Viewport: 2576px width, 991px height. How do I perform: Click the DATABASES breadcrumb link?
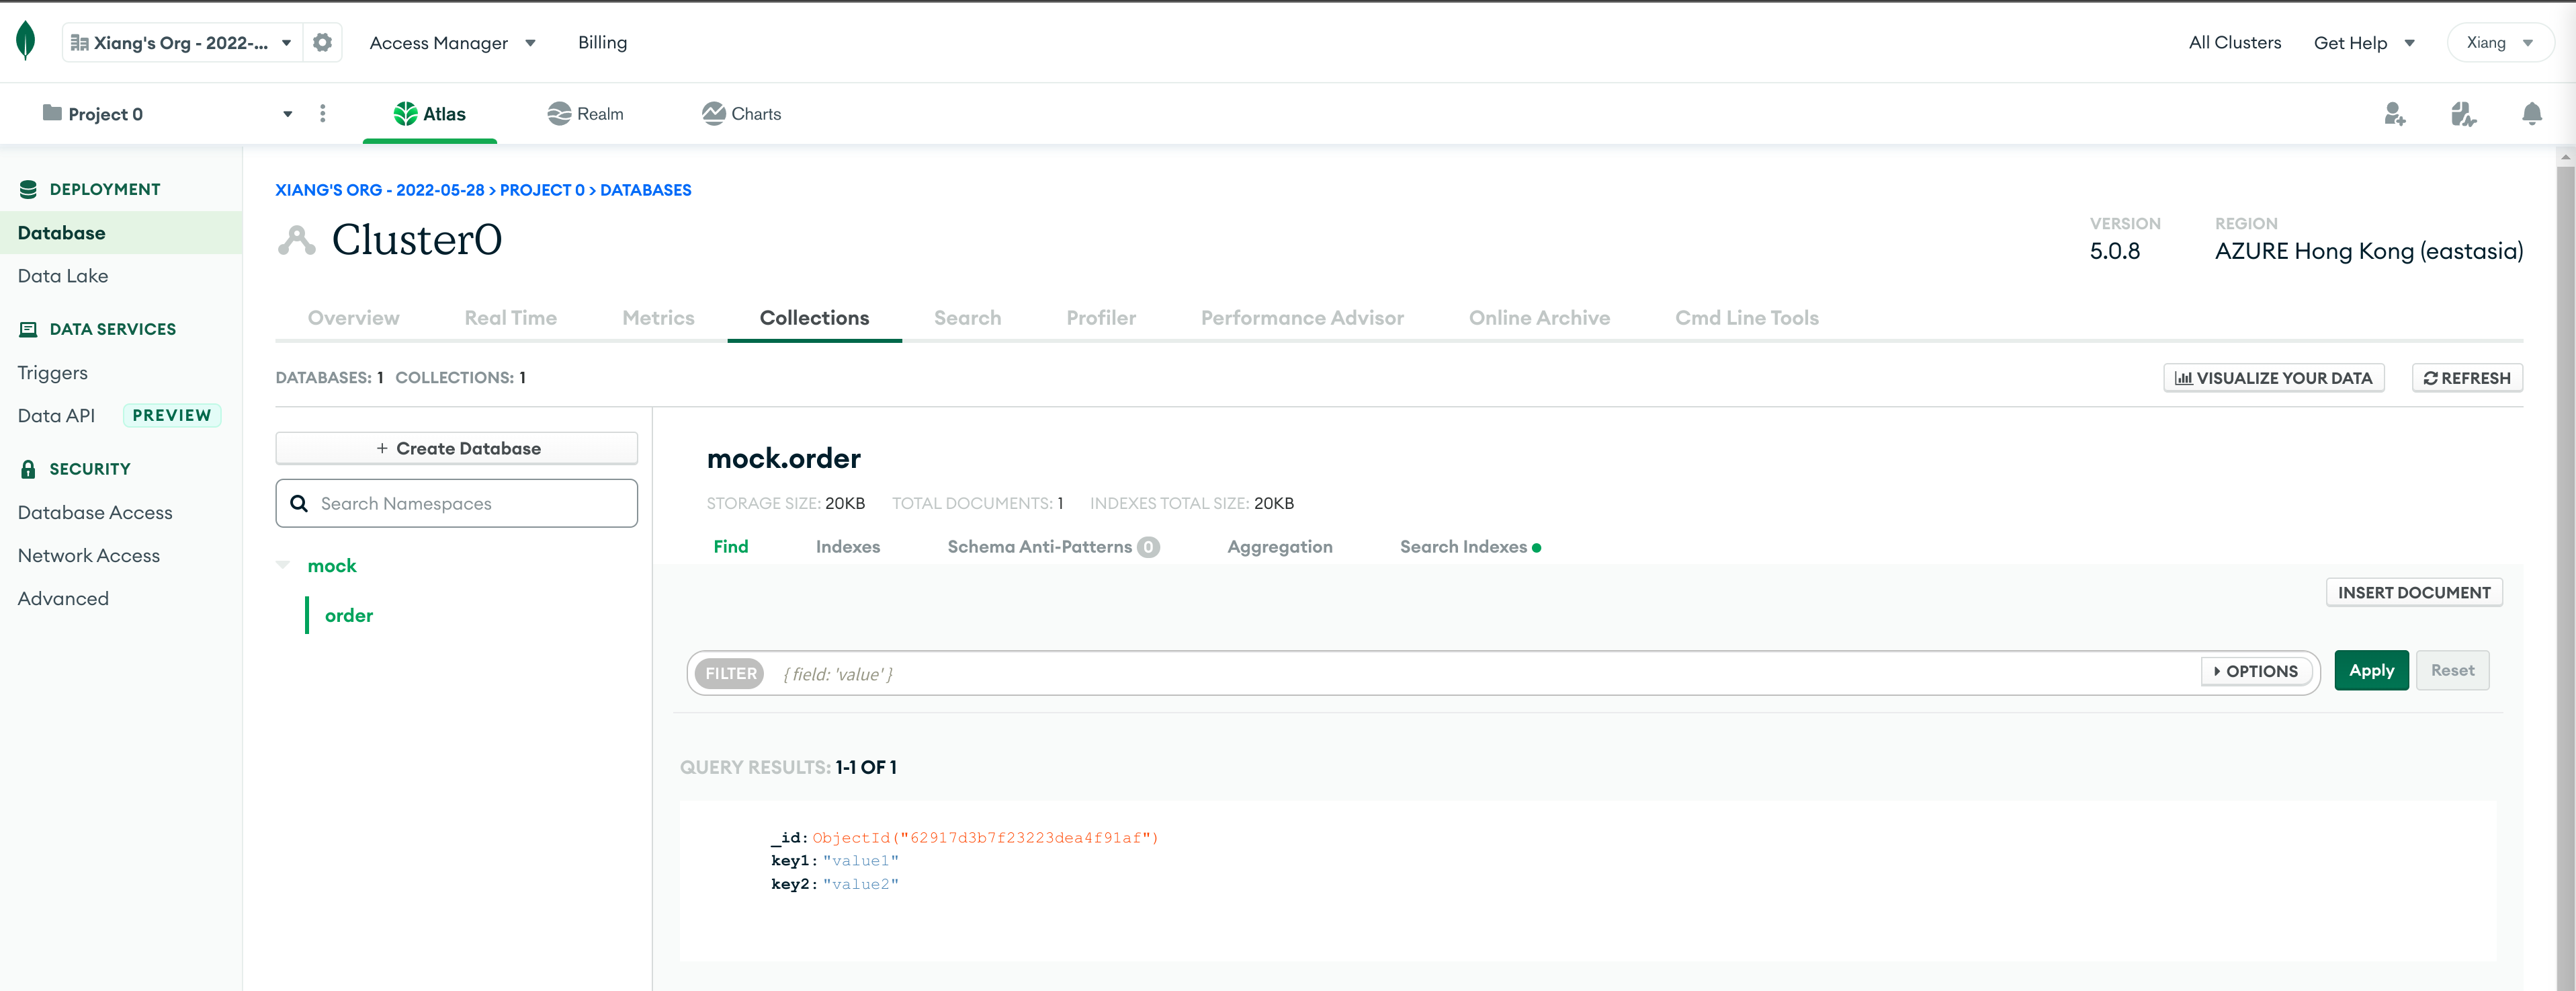click(645, 190)
